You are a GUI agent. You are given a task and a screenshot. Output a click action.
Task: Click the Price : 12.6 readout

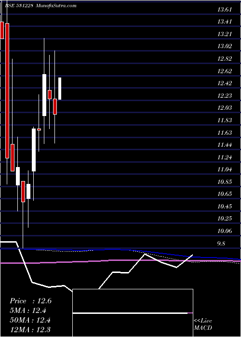pos(30,301)
